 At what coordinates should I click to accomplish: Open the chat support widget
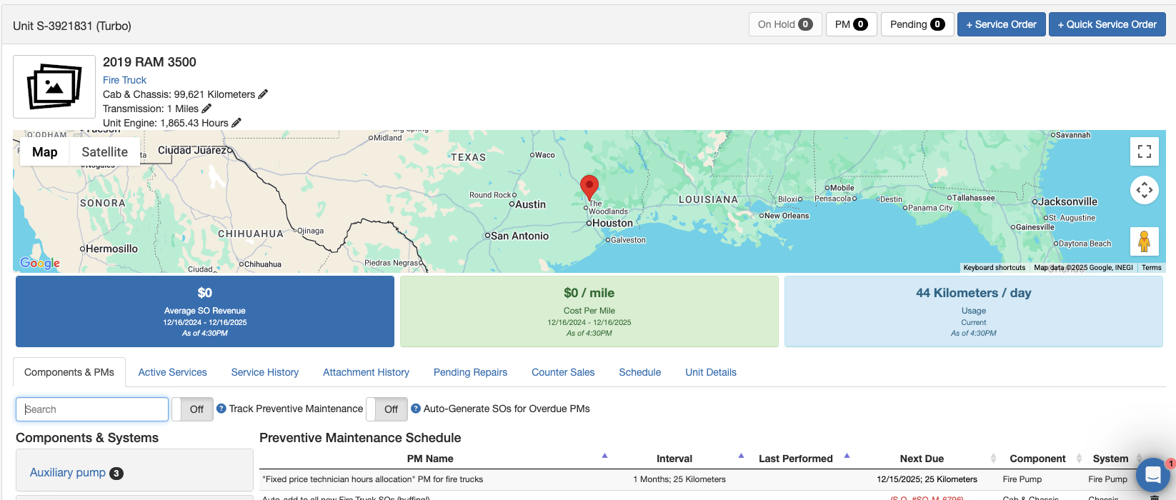(x=1152, y=474)
